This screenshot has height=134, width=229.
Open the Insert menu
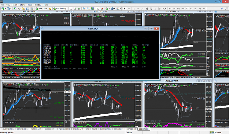tap(15, 5)
